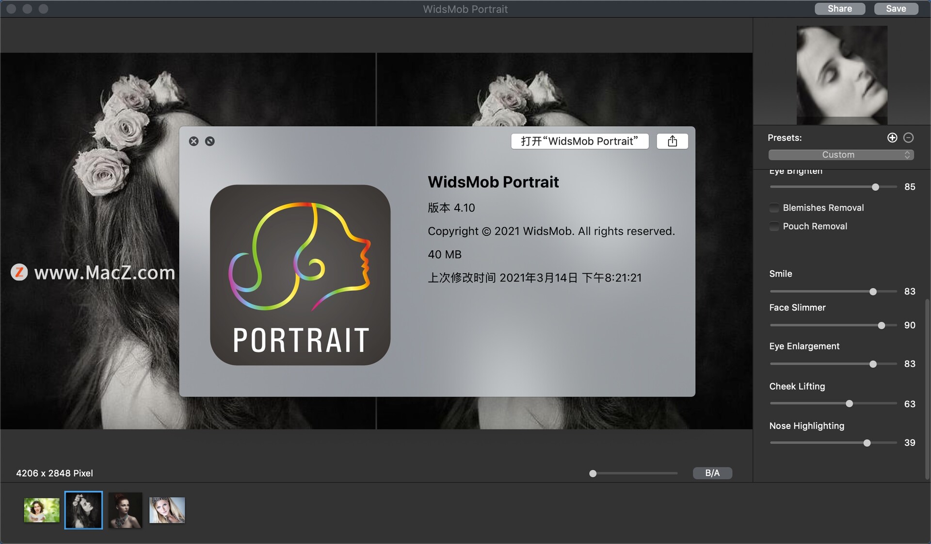Screen dimensions: 931x544
Task: Adjust the Eye Brighten slider
Action: [833, 187]
